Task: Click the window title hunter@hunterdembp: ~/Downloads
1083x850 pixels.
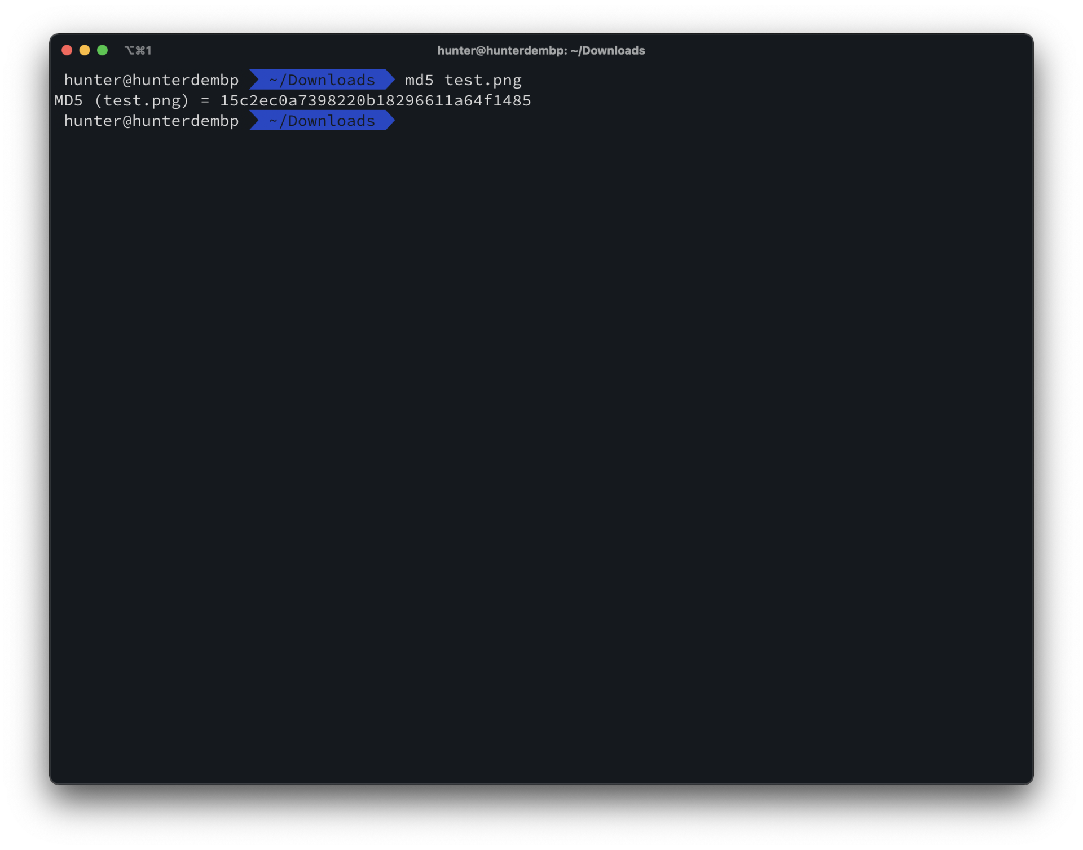Action: pos(540,51)
